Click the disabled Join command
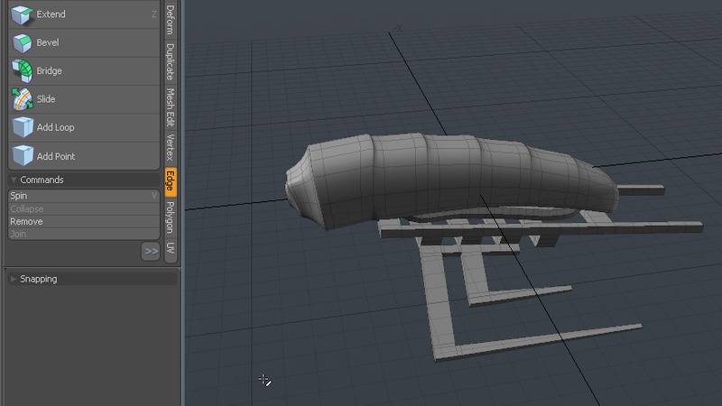The height and width of the screenshot is (406, 722). pyautogui.click(x=84, y=234)
